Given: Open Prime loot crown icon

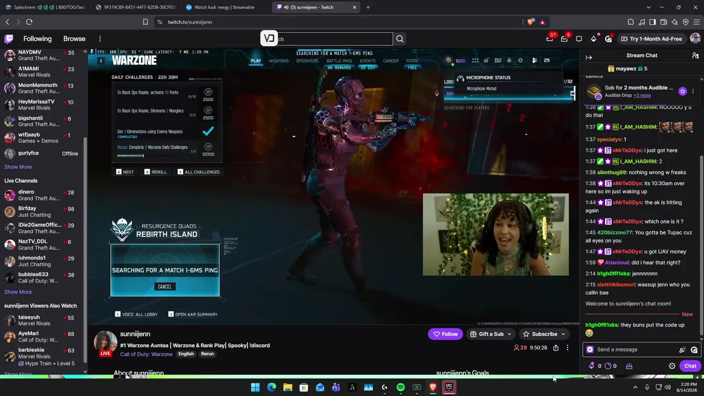Looking at the screenshot, I should (x=549, y=38).
